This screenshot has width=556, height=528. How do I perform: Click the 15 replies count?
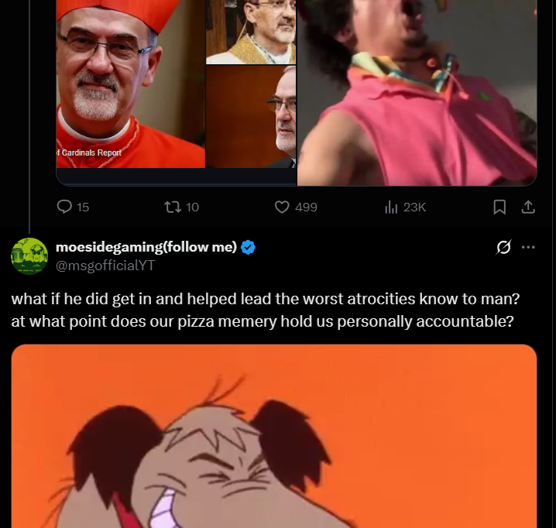click(83, 207)
